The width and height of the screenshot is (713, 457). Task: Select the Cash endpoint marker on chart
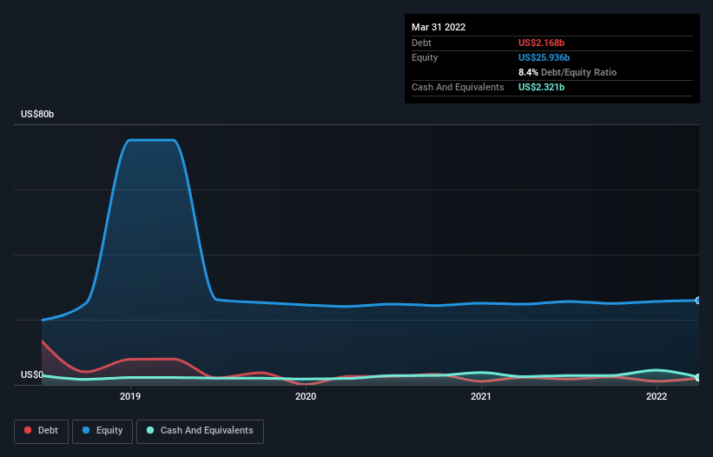[x=698, y=377]
